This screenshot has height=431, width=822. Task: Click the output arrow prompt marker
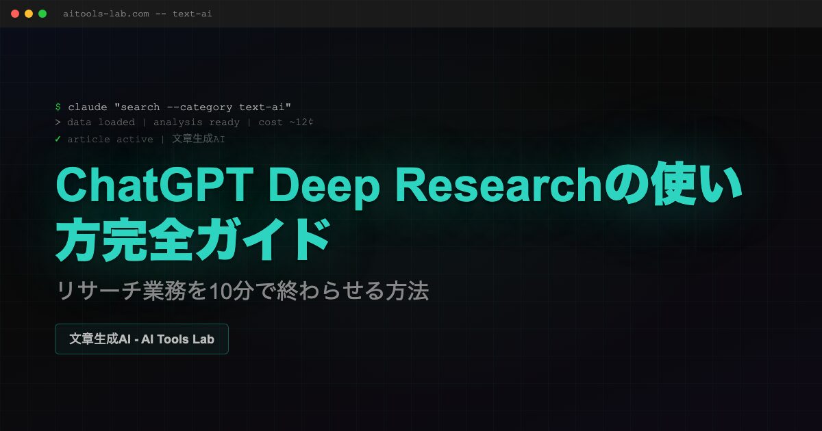(x=58, y=122)
